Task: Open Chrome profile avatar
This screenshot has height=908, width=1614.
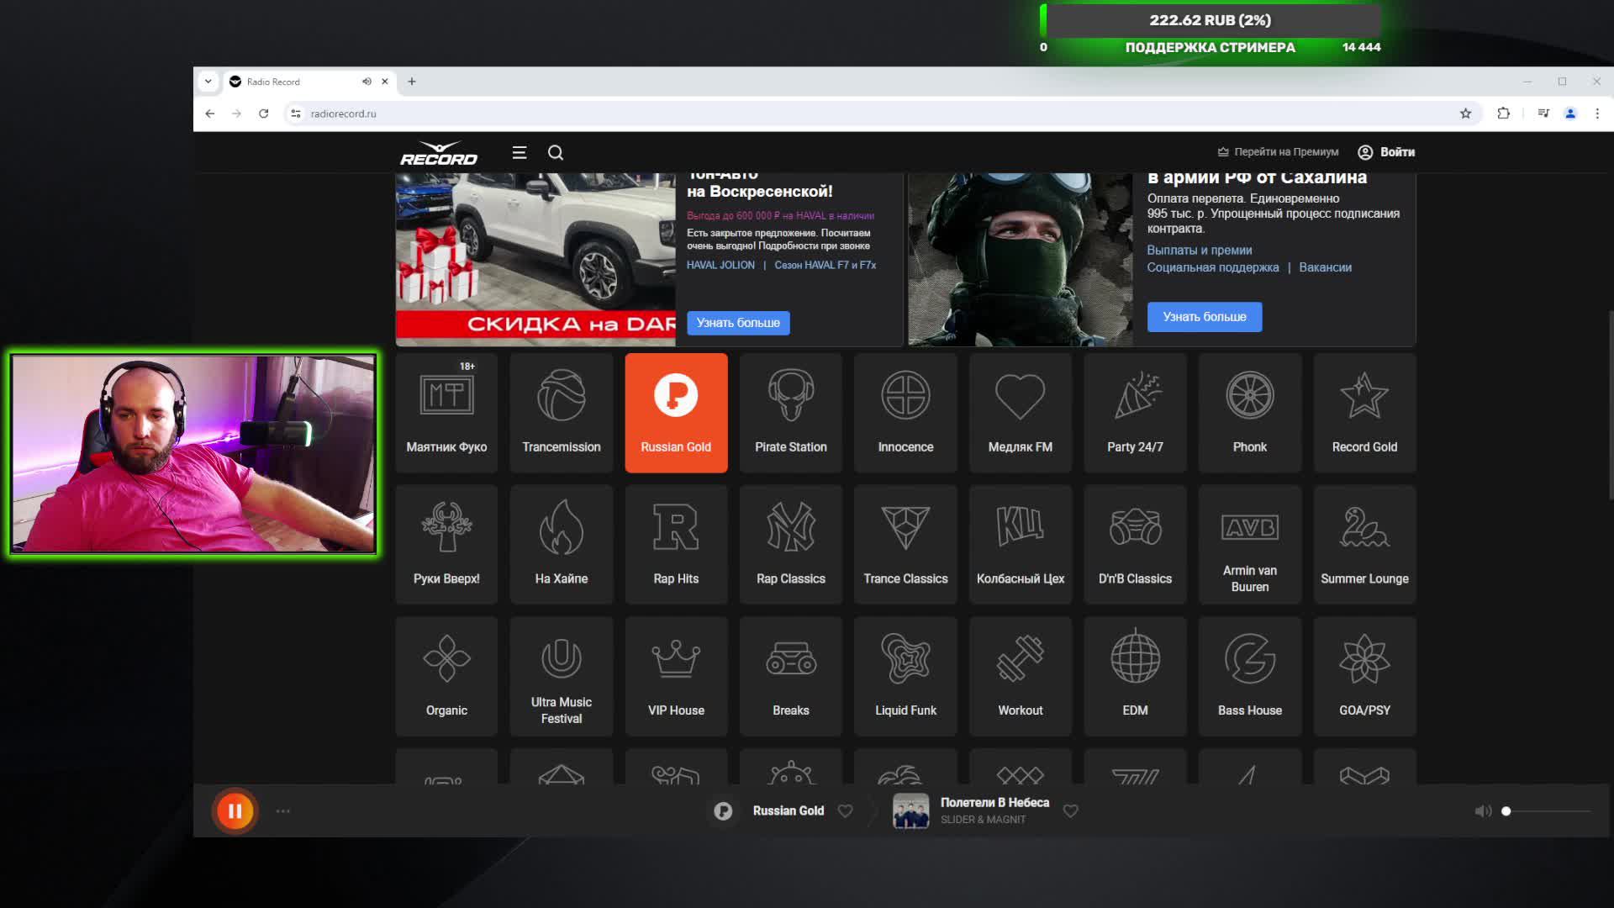Action: point(1570,113)
